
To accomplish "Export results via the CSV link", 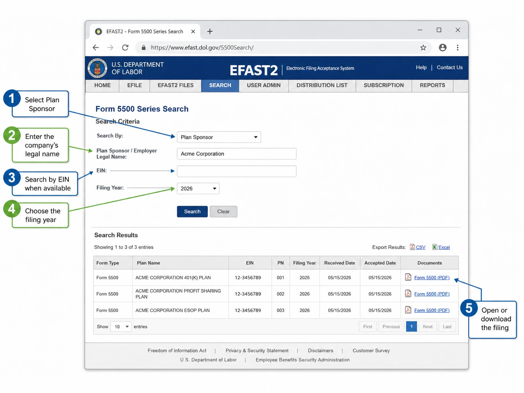I will click(421, 247).
